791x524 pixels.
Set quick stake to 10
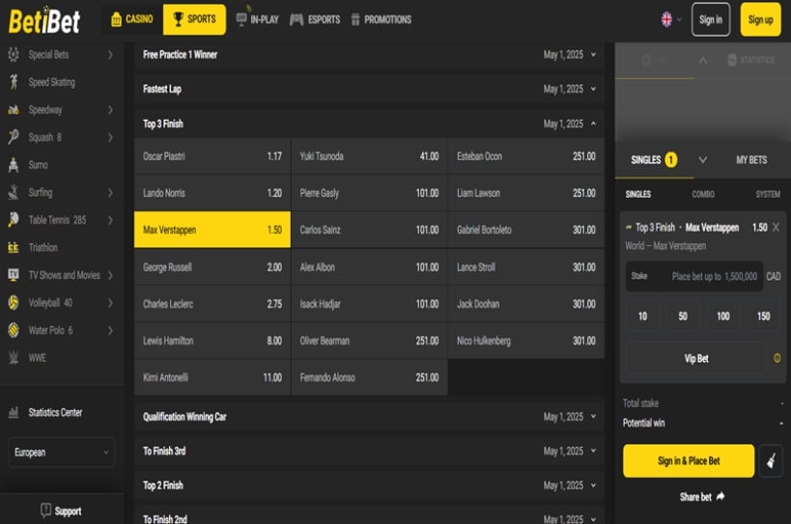(642, 316)
